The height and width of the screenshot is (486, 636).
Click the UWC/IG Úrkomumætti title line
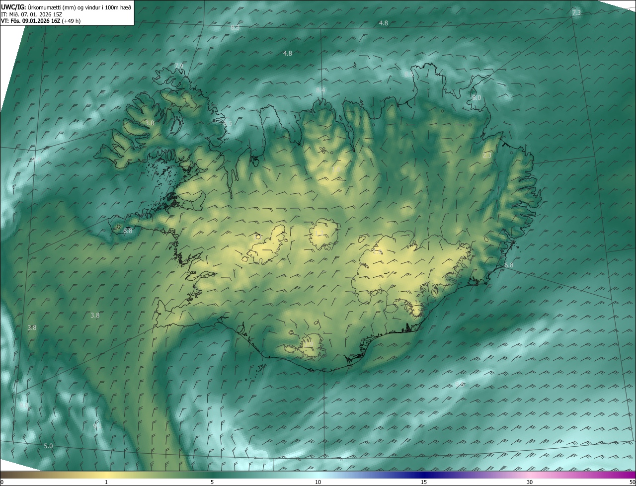67,7
